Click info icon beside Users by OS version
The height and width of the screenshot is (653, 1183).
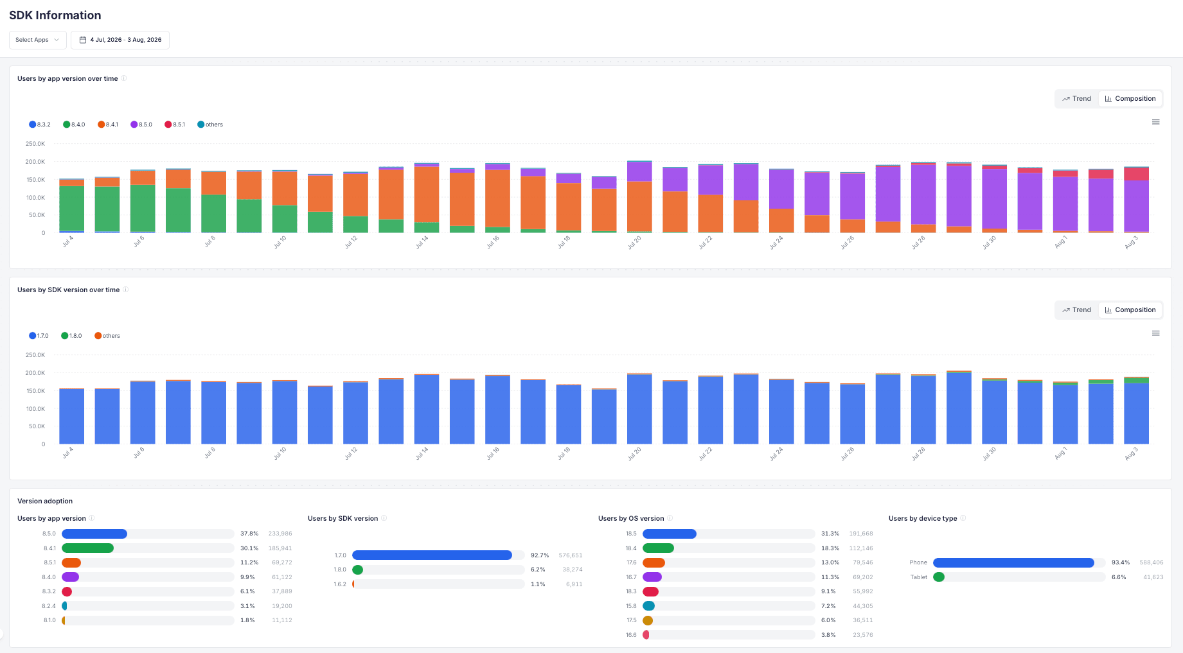pos(670,518)
